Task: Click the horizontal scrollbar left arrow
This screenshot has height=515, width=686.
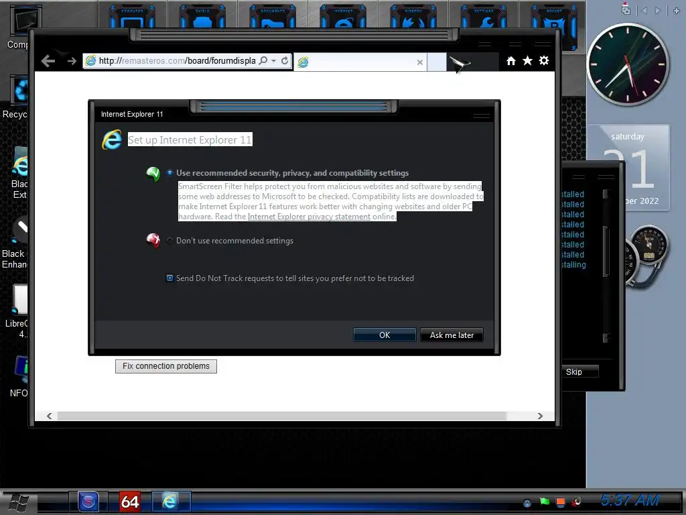Action: [50, 416]
